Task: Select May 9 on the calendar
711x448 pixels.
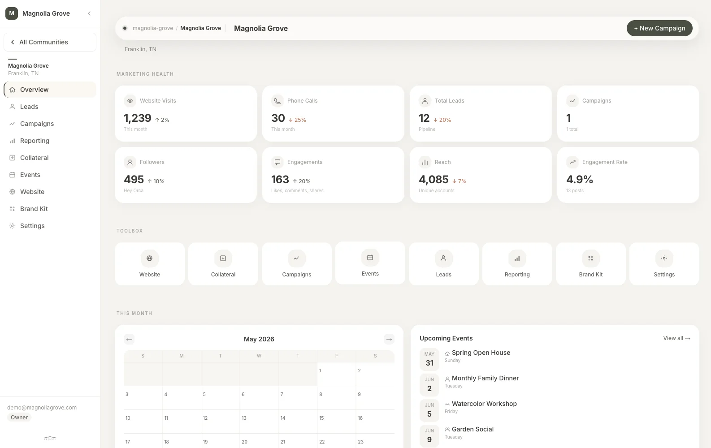Action: click(x=375, y=398)
